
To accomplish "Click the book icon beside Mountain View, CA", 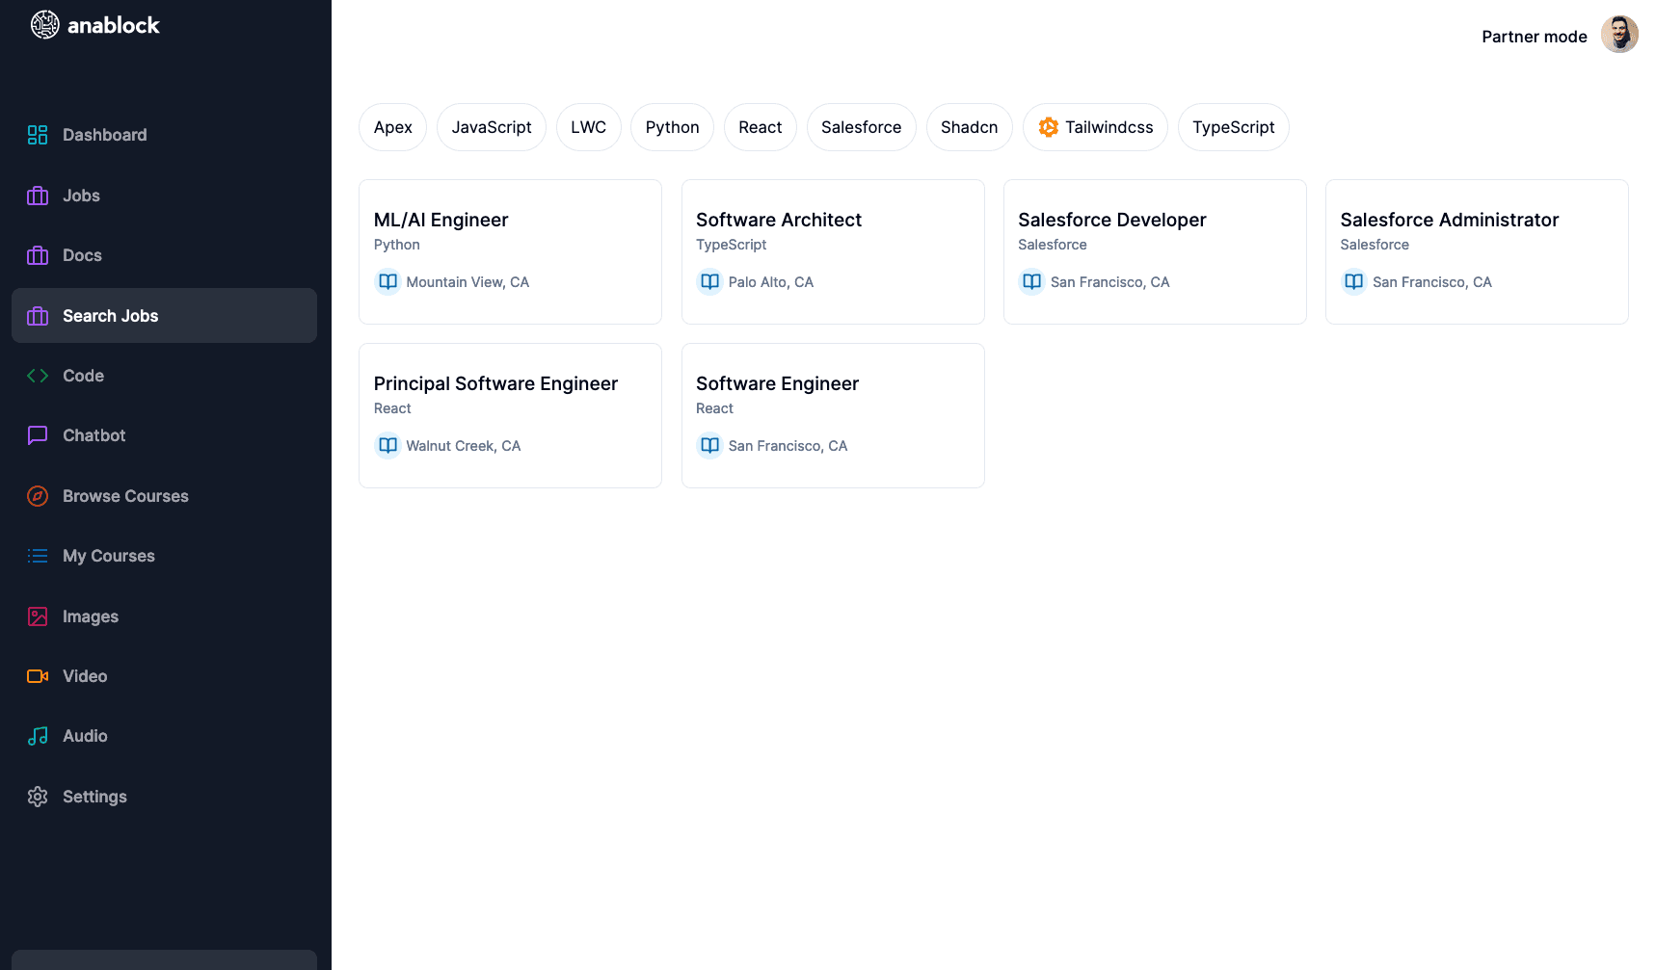I will [x=387, y=282].
